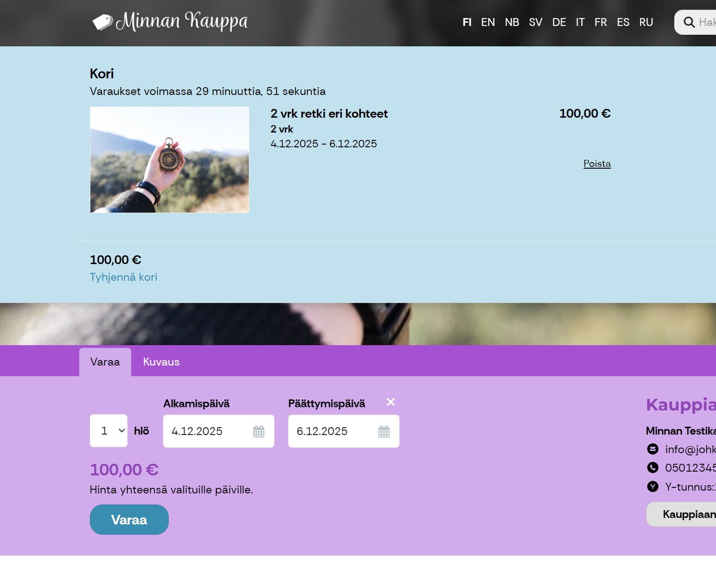
Task: Empty the cart with Tyhjennä kori
Action: pos(124,277)
